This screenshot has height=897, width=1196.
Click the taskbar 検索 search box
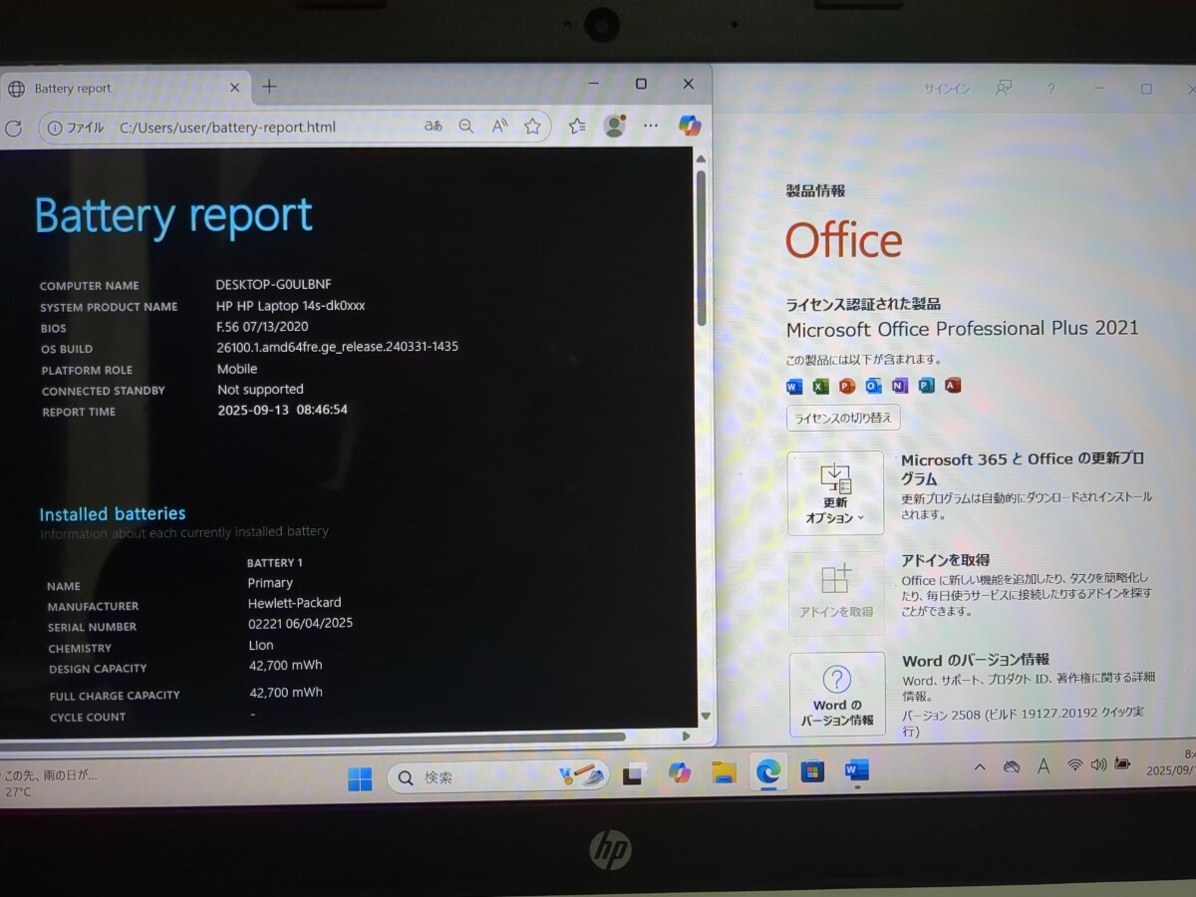(x=498, y=777)
